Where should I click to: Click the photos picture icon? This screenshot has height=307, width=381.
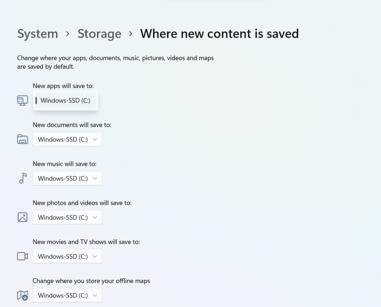(23, 217)
